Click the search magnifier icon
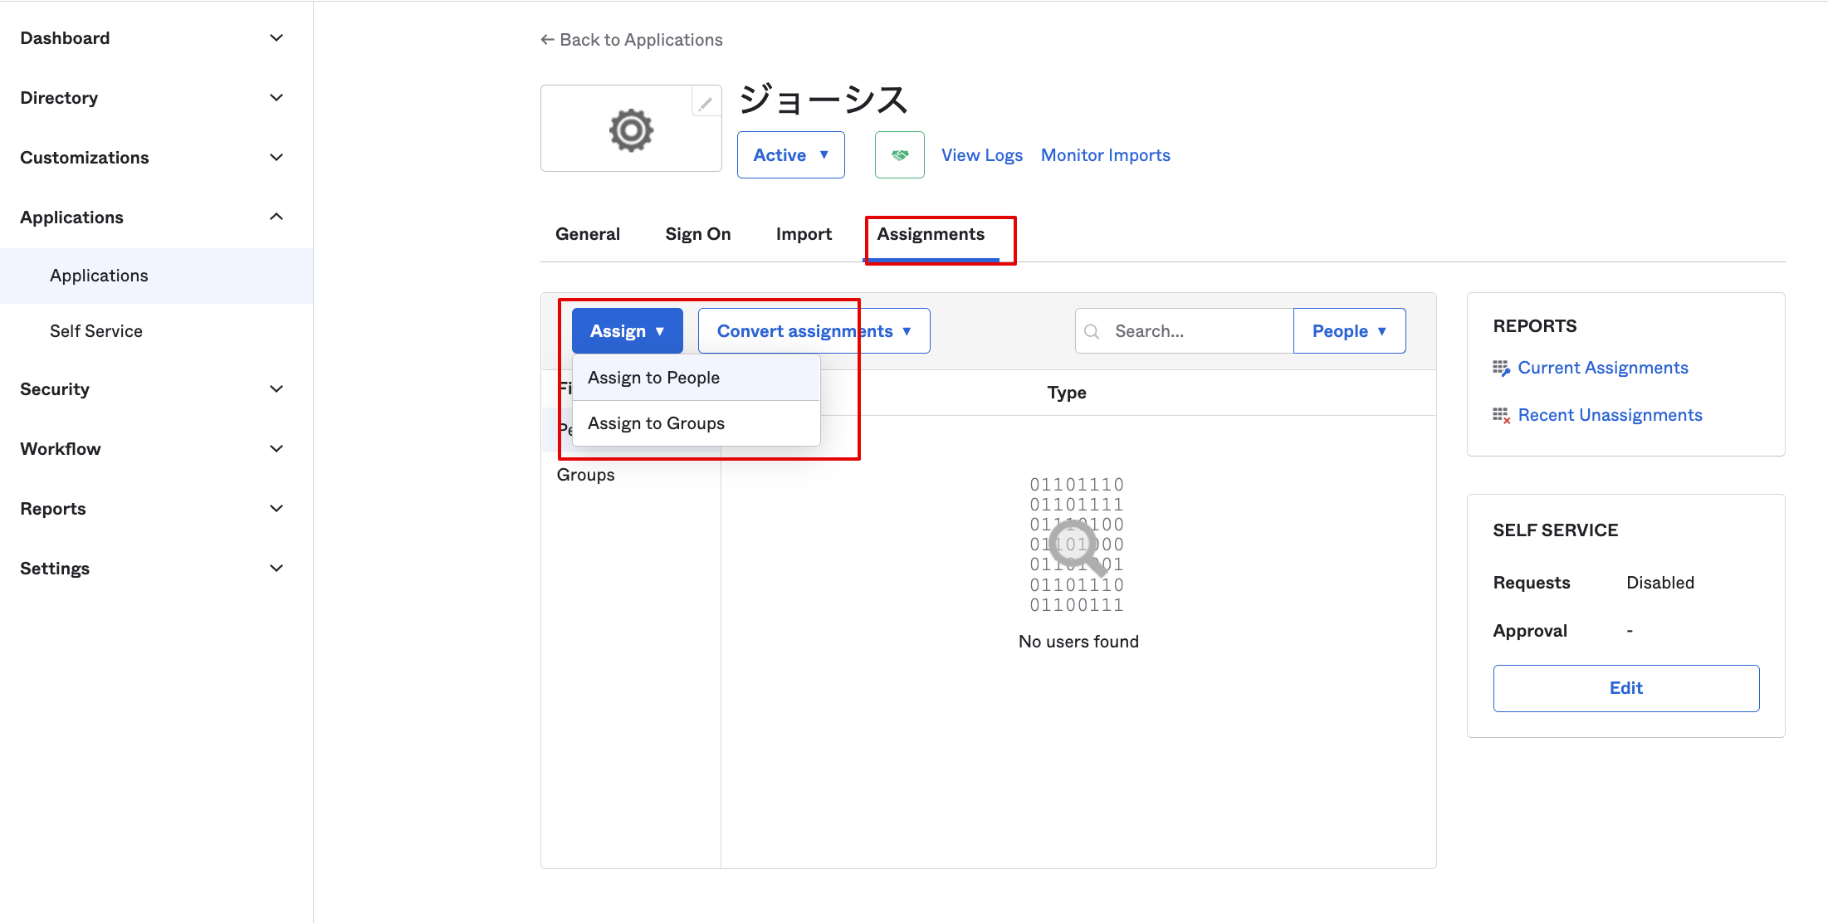Screen dimensions: 1828x923 tap(1092, 331)
